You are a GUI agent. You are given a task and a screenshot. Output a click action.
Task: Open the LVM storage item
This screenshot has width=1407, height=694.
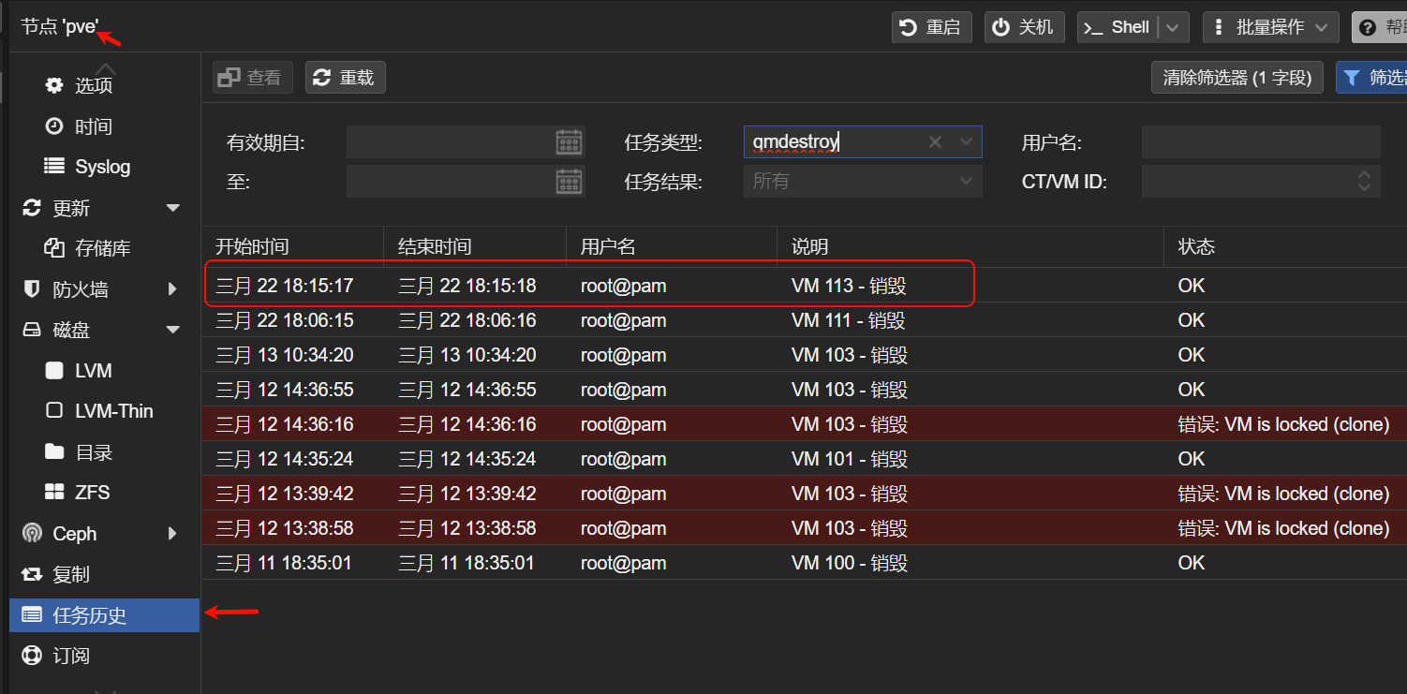(x=79, y=371)
